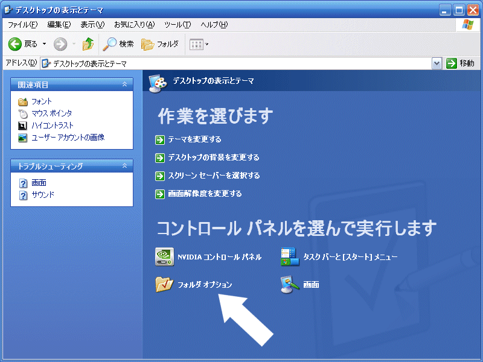This screenshot has width=483, height=362.
Task: Click the ハイコントラスト icon
Action: tap(23, 125)
